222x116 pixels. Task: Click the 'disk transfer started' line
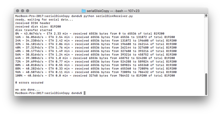tap(34, 30)
